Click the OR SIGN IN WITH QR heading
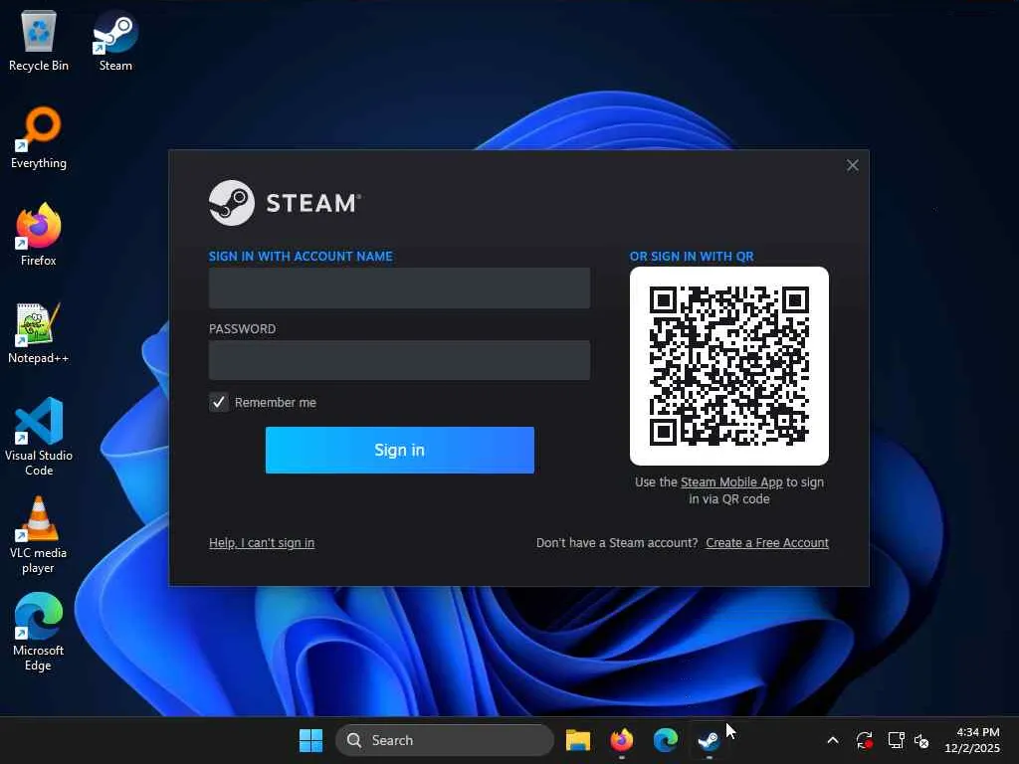The height and width of the screenshot is (764, 1019). 692,256
